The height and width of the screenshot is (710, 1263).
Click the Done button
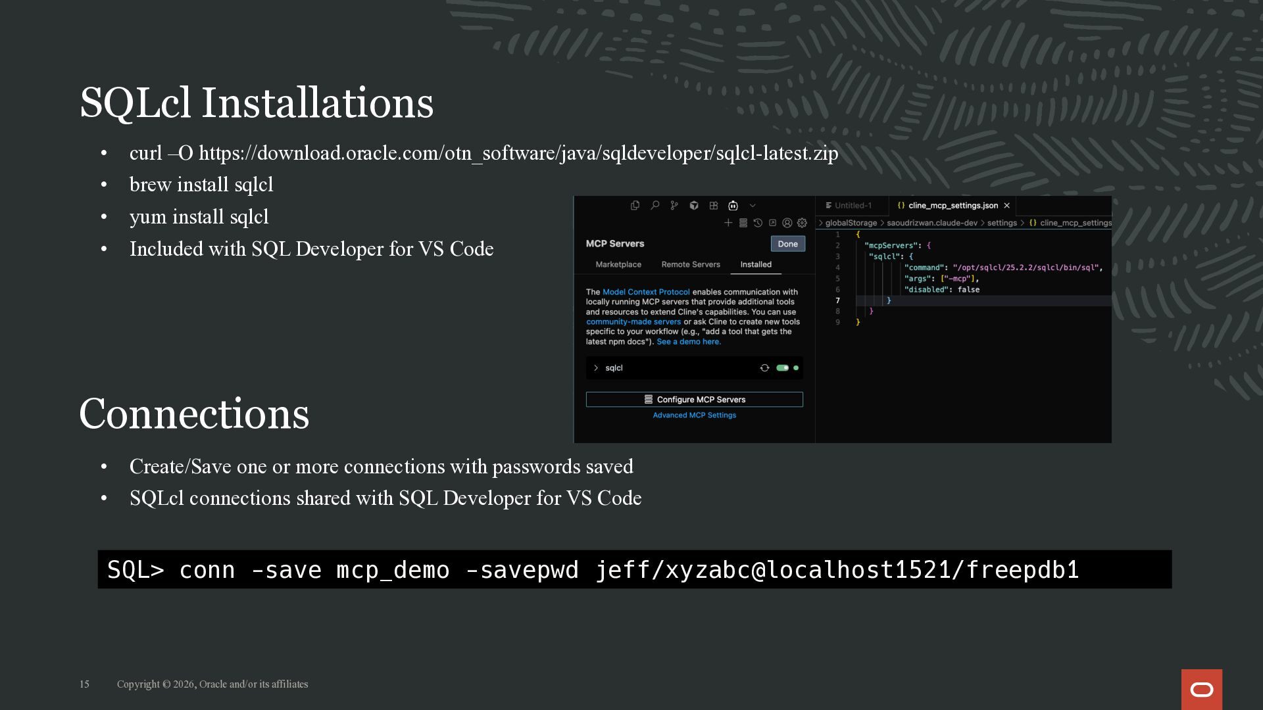[x=787, y=244]
